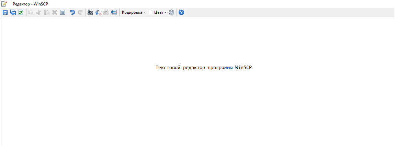Click the Redo arrow icon
The width and height of the screenshot is (395, 146).
(80, 12)
